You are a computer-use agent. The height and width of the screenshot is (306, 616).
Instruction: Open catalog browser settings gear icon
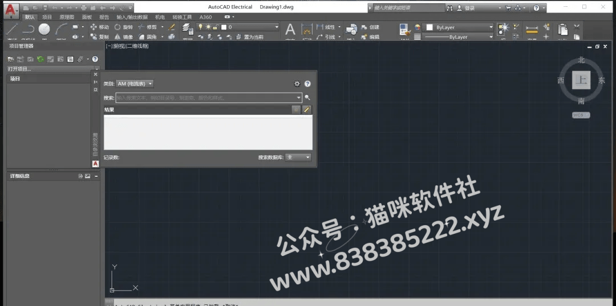[297, 84]
